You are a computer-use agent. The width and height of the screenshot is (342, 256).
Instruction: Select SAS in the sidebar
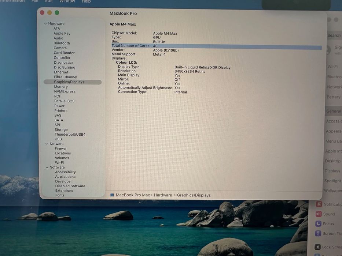coord(58,115)
